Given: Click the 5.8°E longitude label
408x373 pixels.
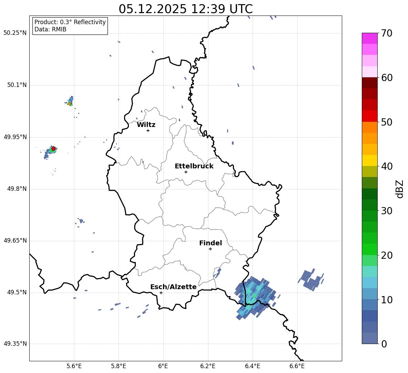Looking at the screenshot, I should pyautogui.click(x=119, y=366).
